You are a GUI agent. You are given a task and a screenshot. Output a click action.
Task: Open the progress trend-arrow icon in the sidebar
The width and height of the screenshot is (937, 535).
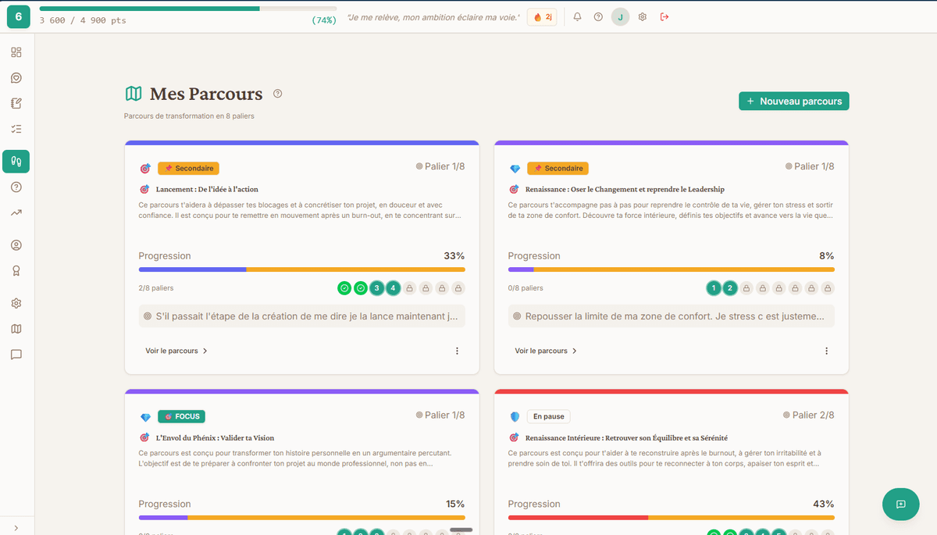(x=17, y=212)
